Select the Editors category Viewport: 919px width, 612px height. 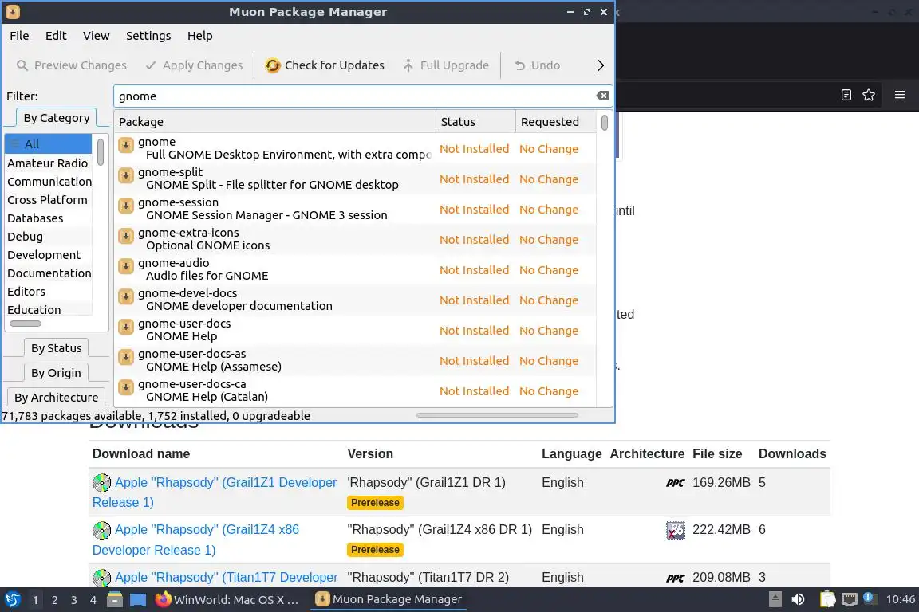pos(48,292)
